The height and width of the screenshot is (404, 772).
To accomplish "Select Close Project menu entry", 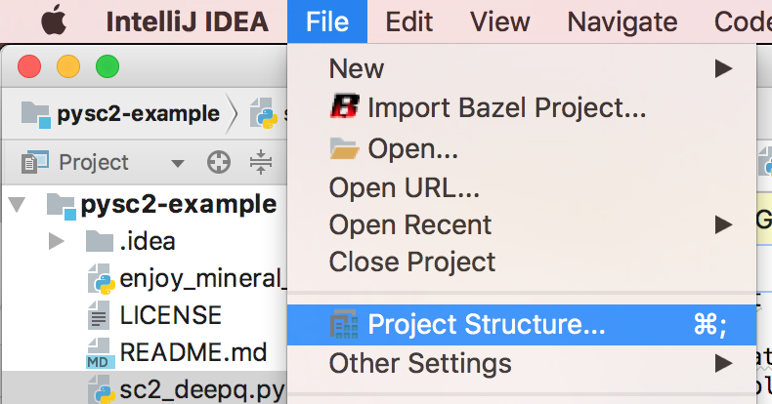I will [x=411, y=262].
